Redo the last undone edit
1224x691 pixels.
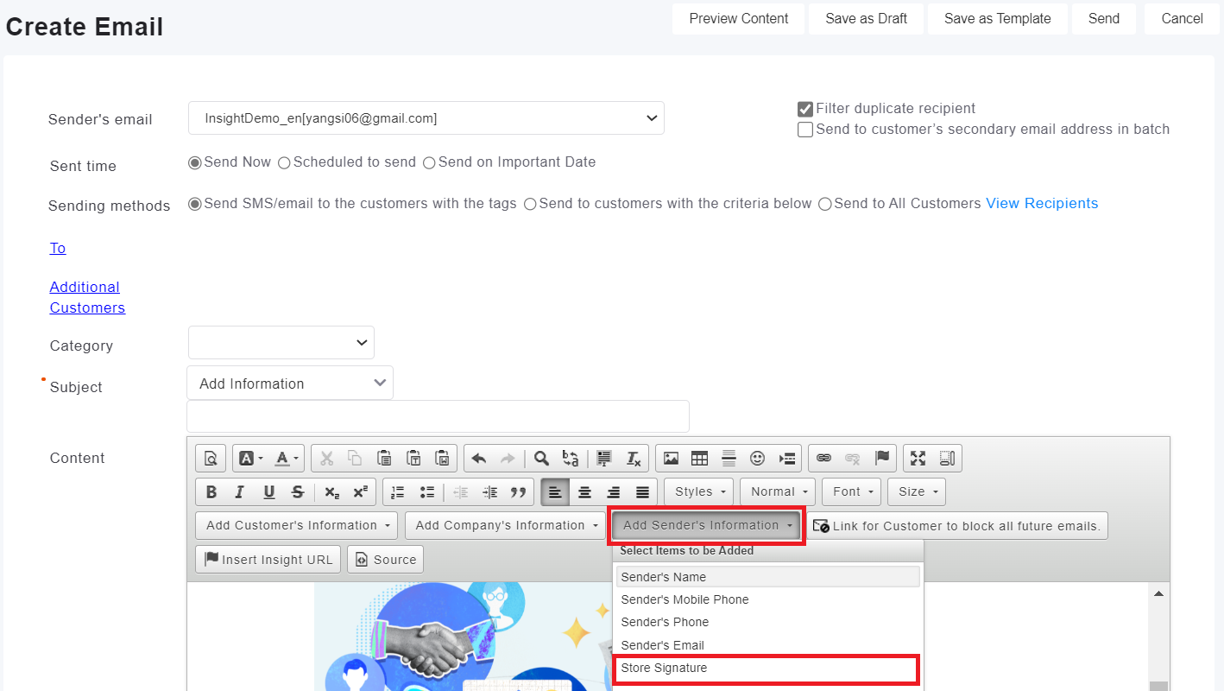508,458
